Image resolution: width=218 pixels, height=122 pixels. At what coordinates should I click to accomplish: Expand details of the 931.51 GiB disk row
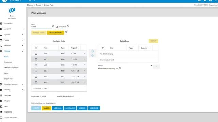click(x=84, y=71)
